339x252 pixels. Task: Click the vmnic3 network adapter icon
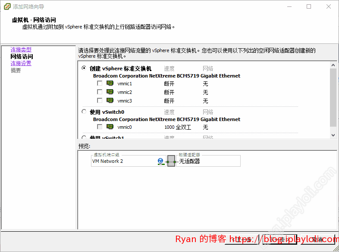[x=110, y=100]
